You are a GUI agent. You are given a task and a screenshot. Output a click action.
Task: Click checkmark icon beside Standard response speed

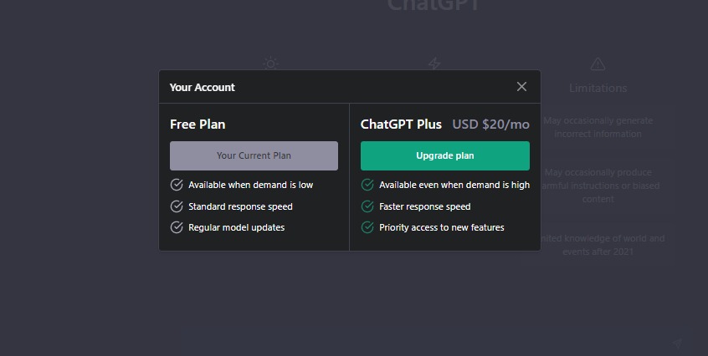point(177,206)
